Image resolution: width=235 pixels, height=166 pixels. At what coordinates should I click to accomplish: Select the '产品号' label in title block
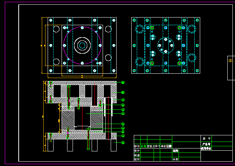pyautogui.click(x=206, y=144)
